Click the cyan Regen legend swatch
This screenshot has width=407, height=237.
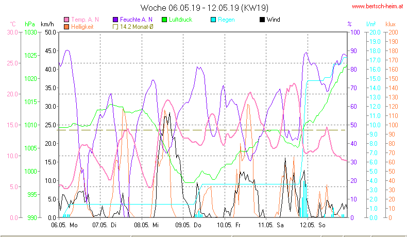(213, 20)
